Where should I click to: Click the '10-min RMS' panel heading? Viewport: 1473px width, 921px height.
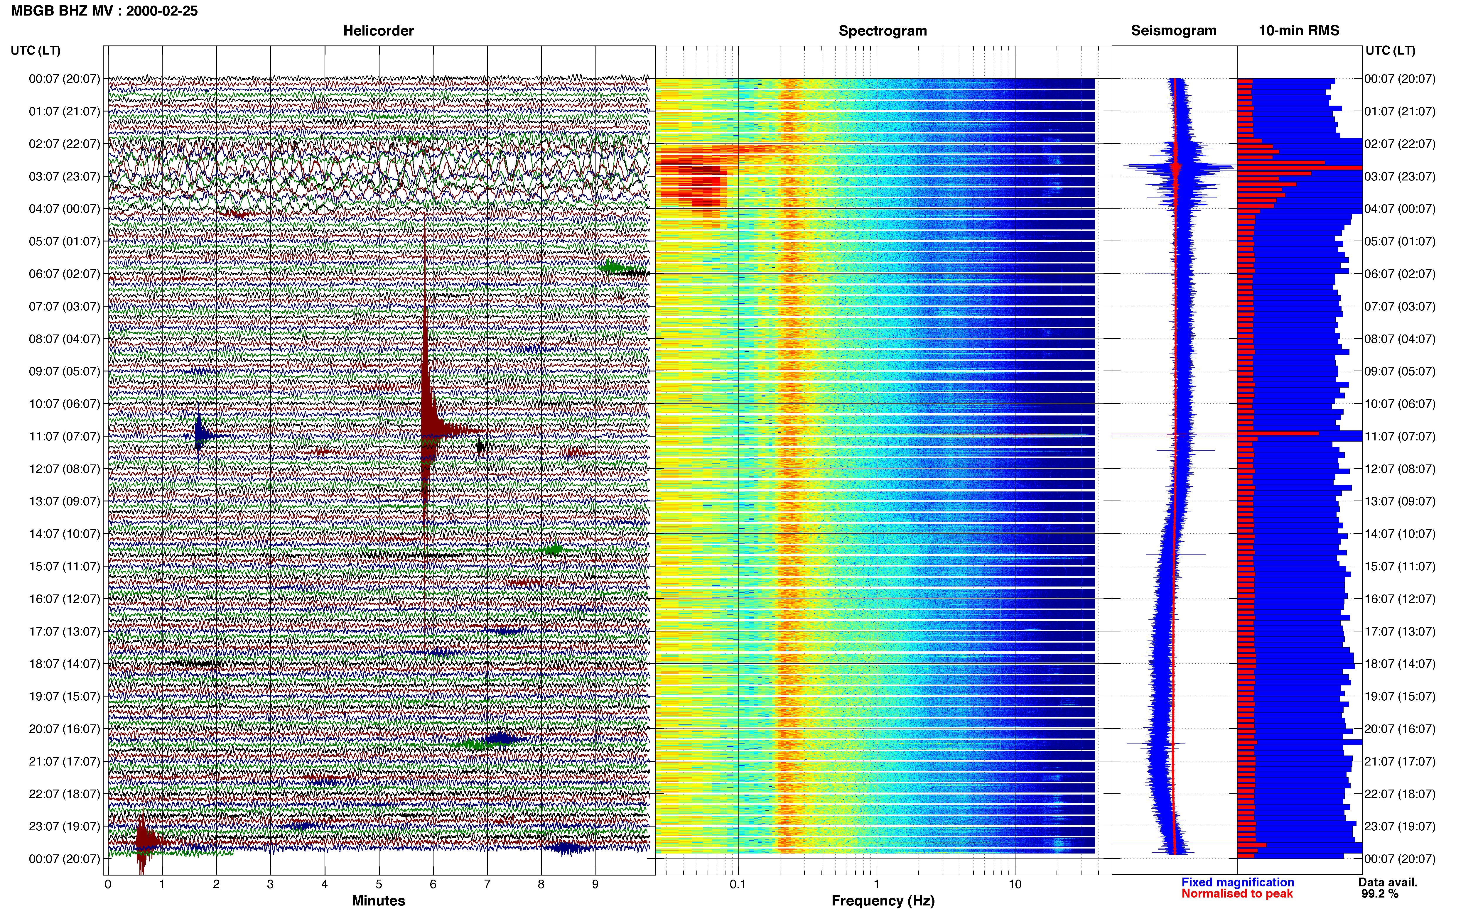[1299, 31]
